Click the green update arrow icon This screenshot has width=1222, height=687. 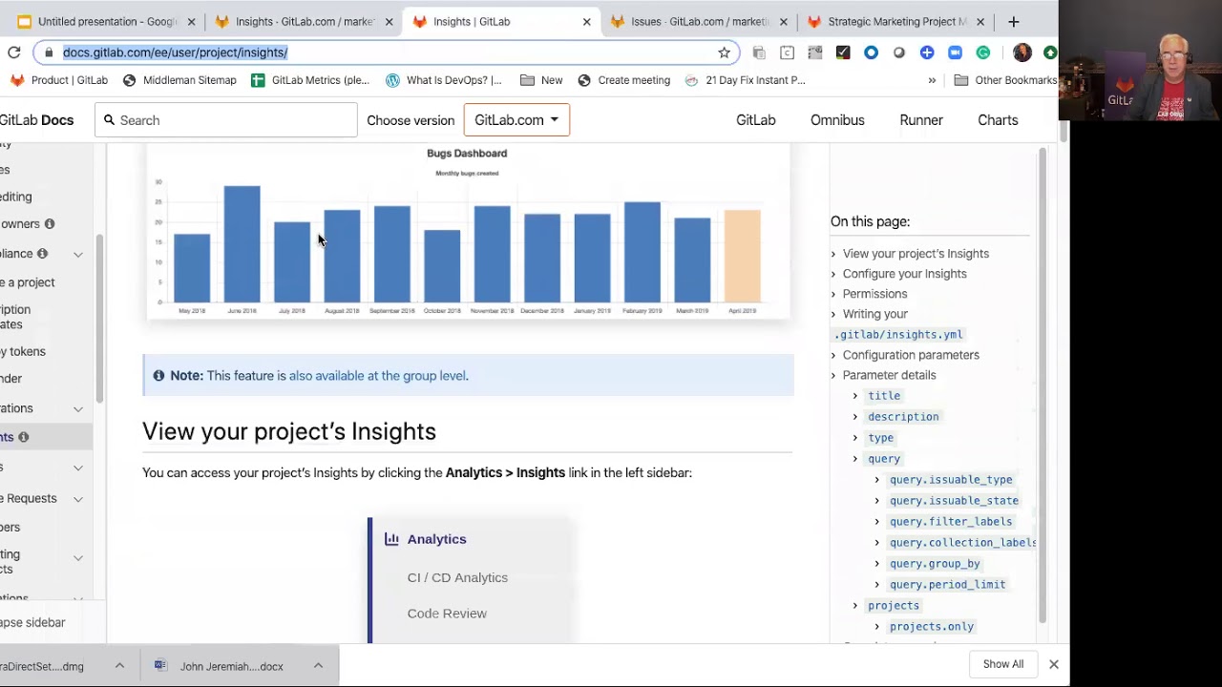[x=1049, y=52]
